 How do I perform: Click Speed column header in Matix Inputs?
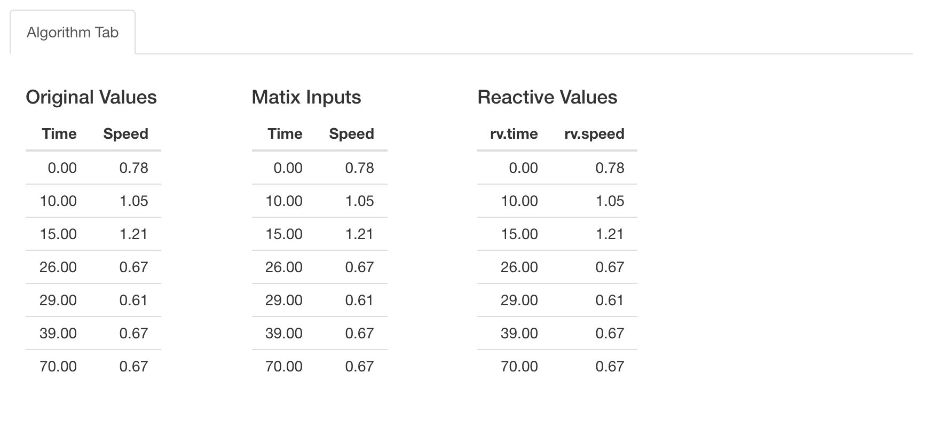[x=351, y=133]
